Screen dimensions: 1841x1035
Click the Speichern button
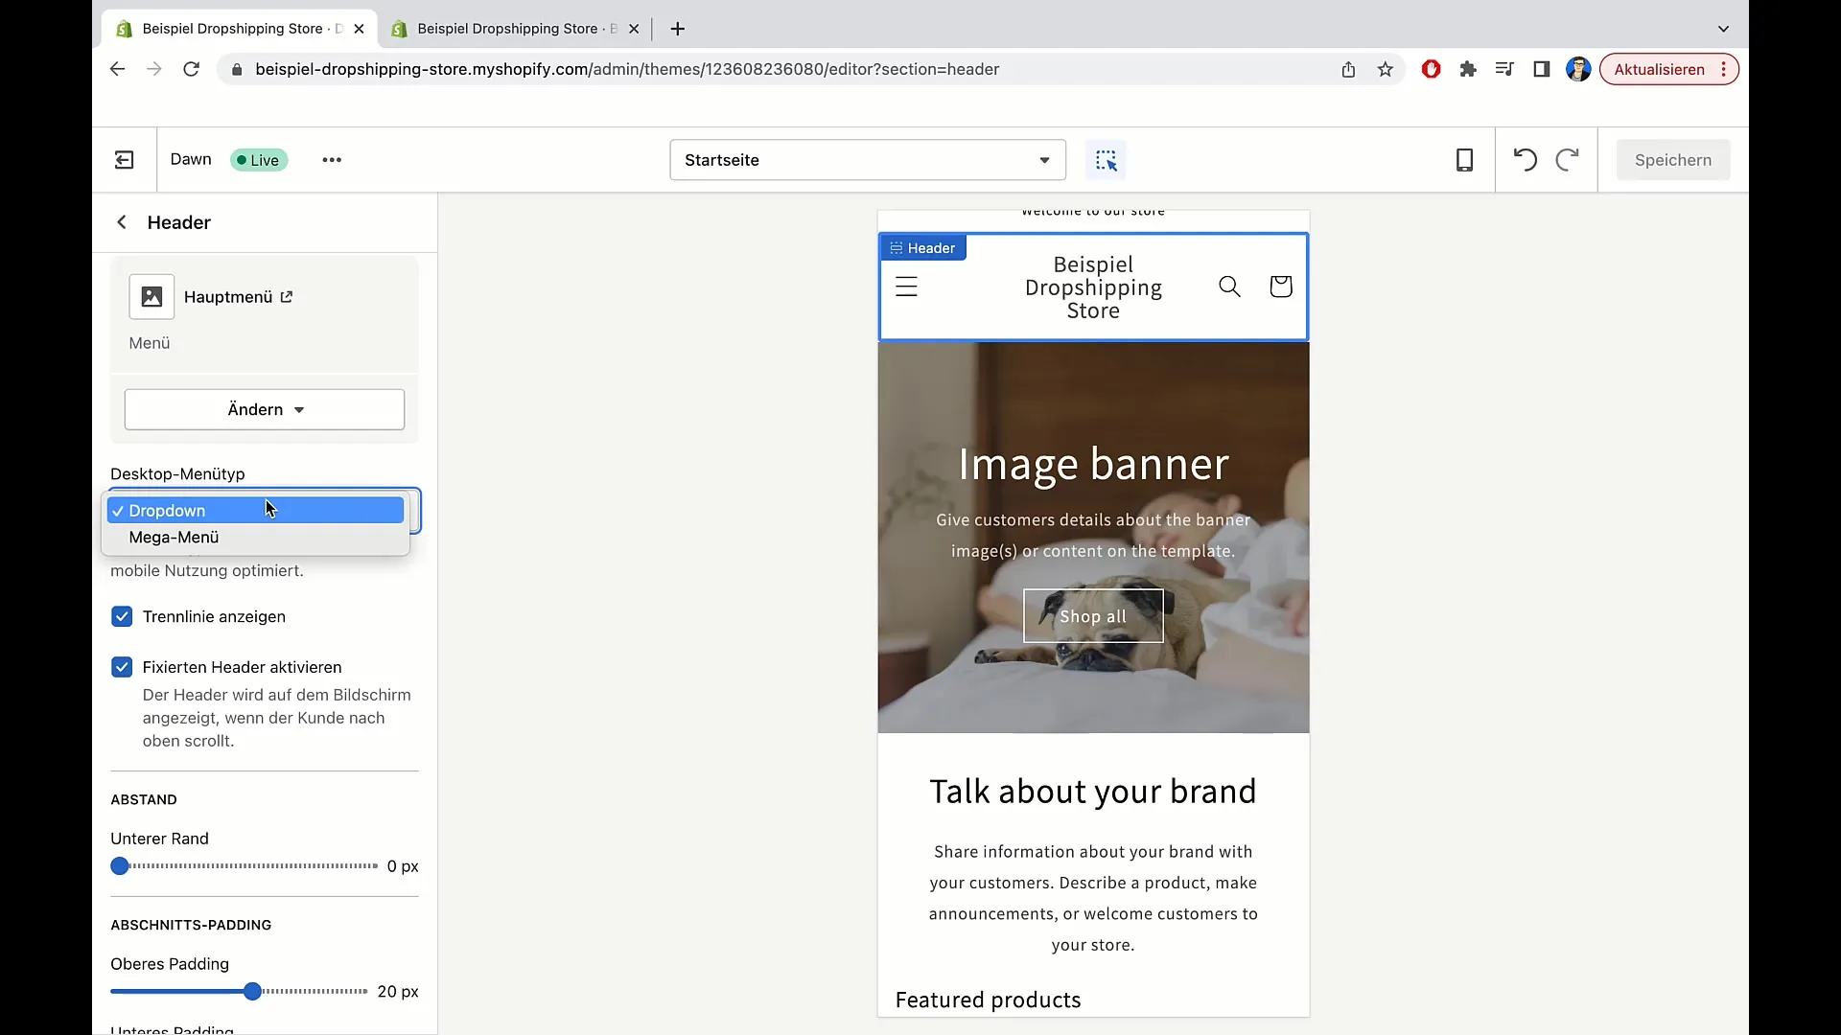[x=1673, y=160]
